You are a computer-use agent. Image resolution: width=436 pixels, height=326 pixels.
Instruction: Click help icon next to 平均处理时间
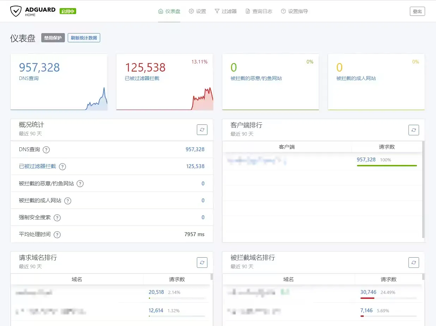[57, 235]
